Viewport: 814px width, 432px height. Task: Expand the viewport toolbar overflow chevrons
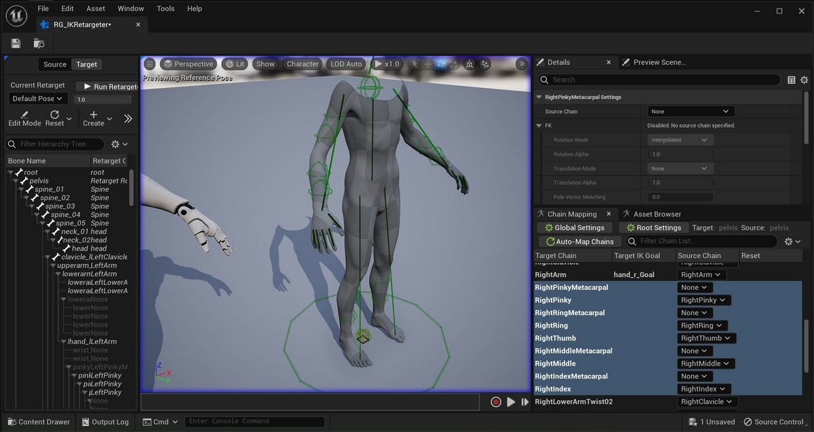coord(522,64)
